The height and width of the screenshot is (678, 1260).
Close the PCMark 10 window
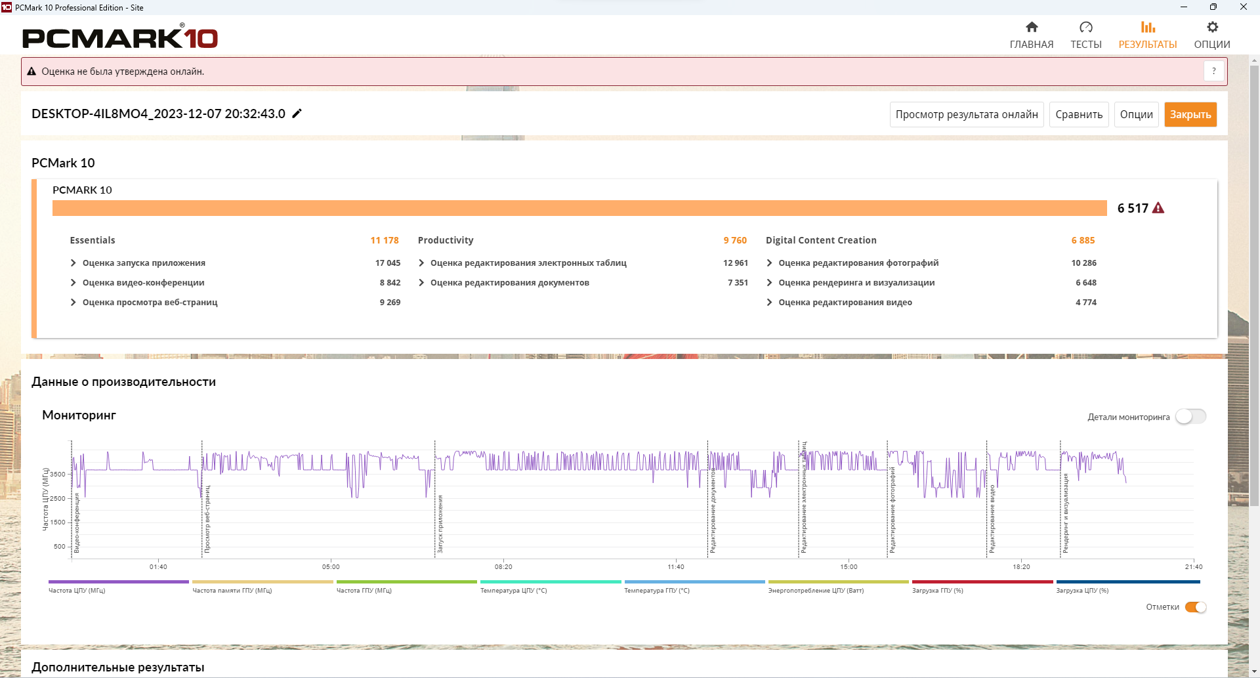click(1244, 7)
